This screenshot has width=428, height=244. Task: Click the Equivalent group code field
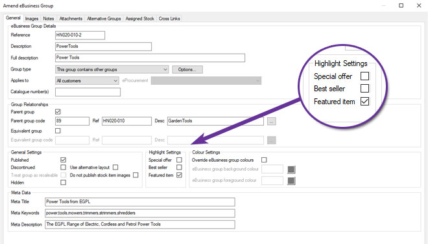[x=72, y=140]
